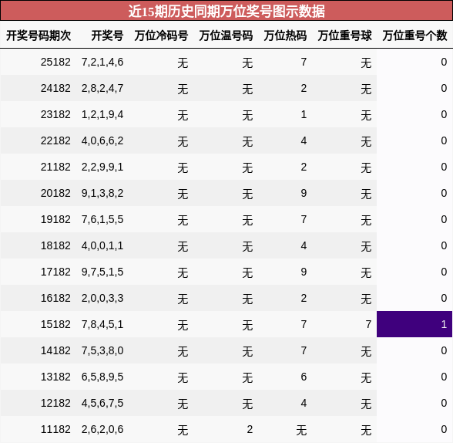
Task: Select issue number 11182
Action: click(55, 429)
